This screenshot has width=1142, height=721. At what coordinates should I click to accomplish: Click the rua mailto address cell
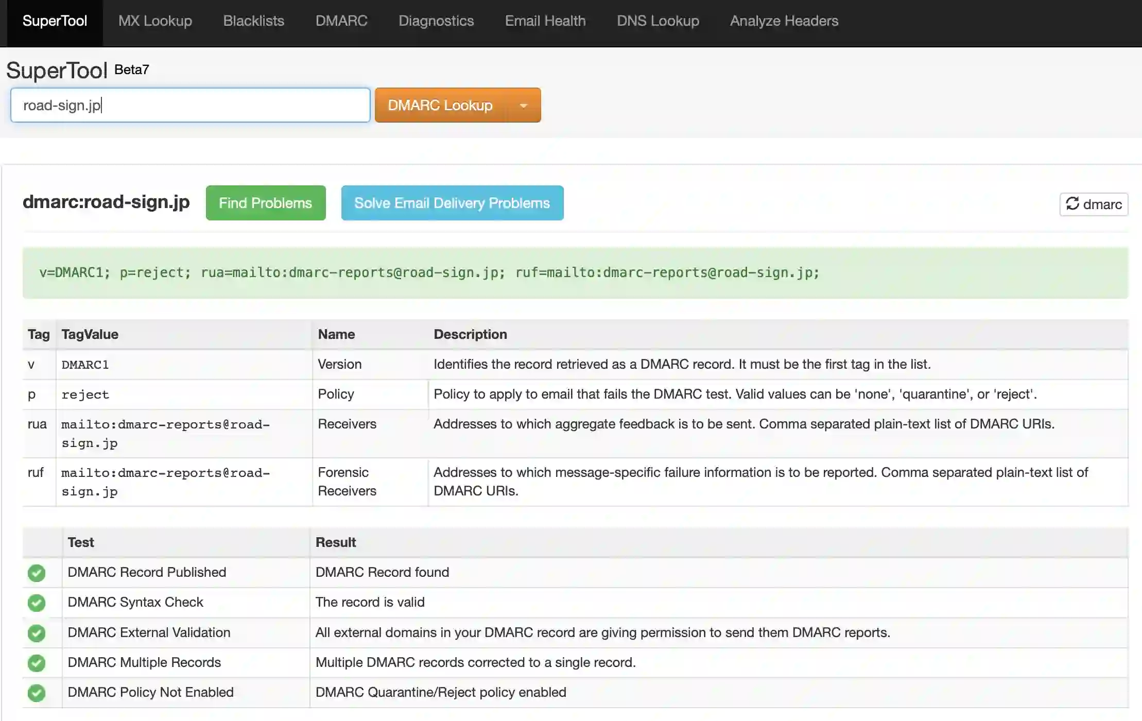pos(184,434)
